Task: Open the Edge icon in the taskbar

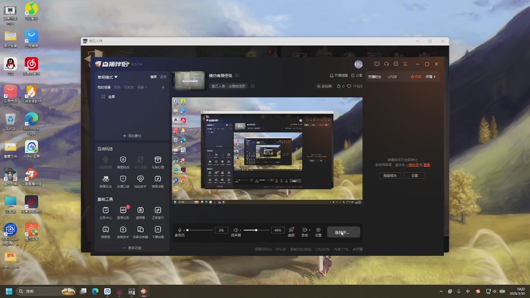Action: pos(95,291)
